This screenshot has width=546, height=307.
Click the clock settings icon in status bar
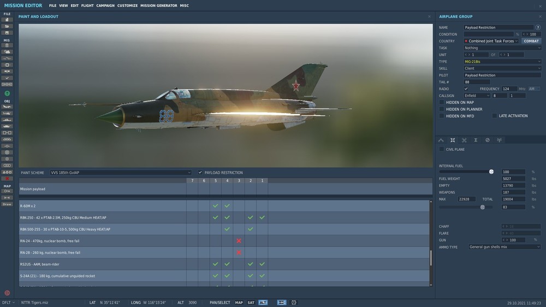294,303
